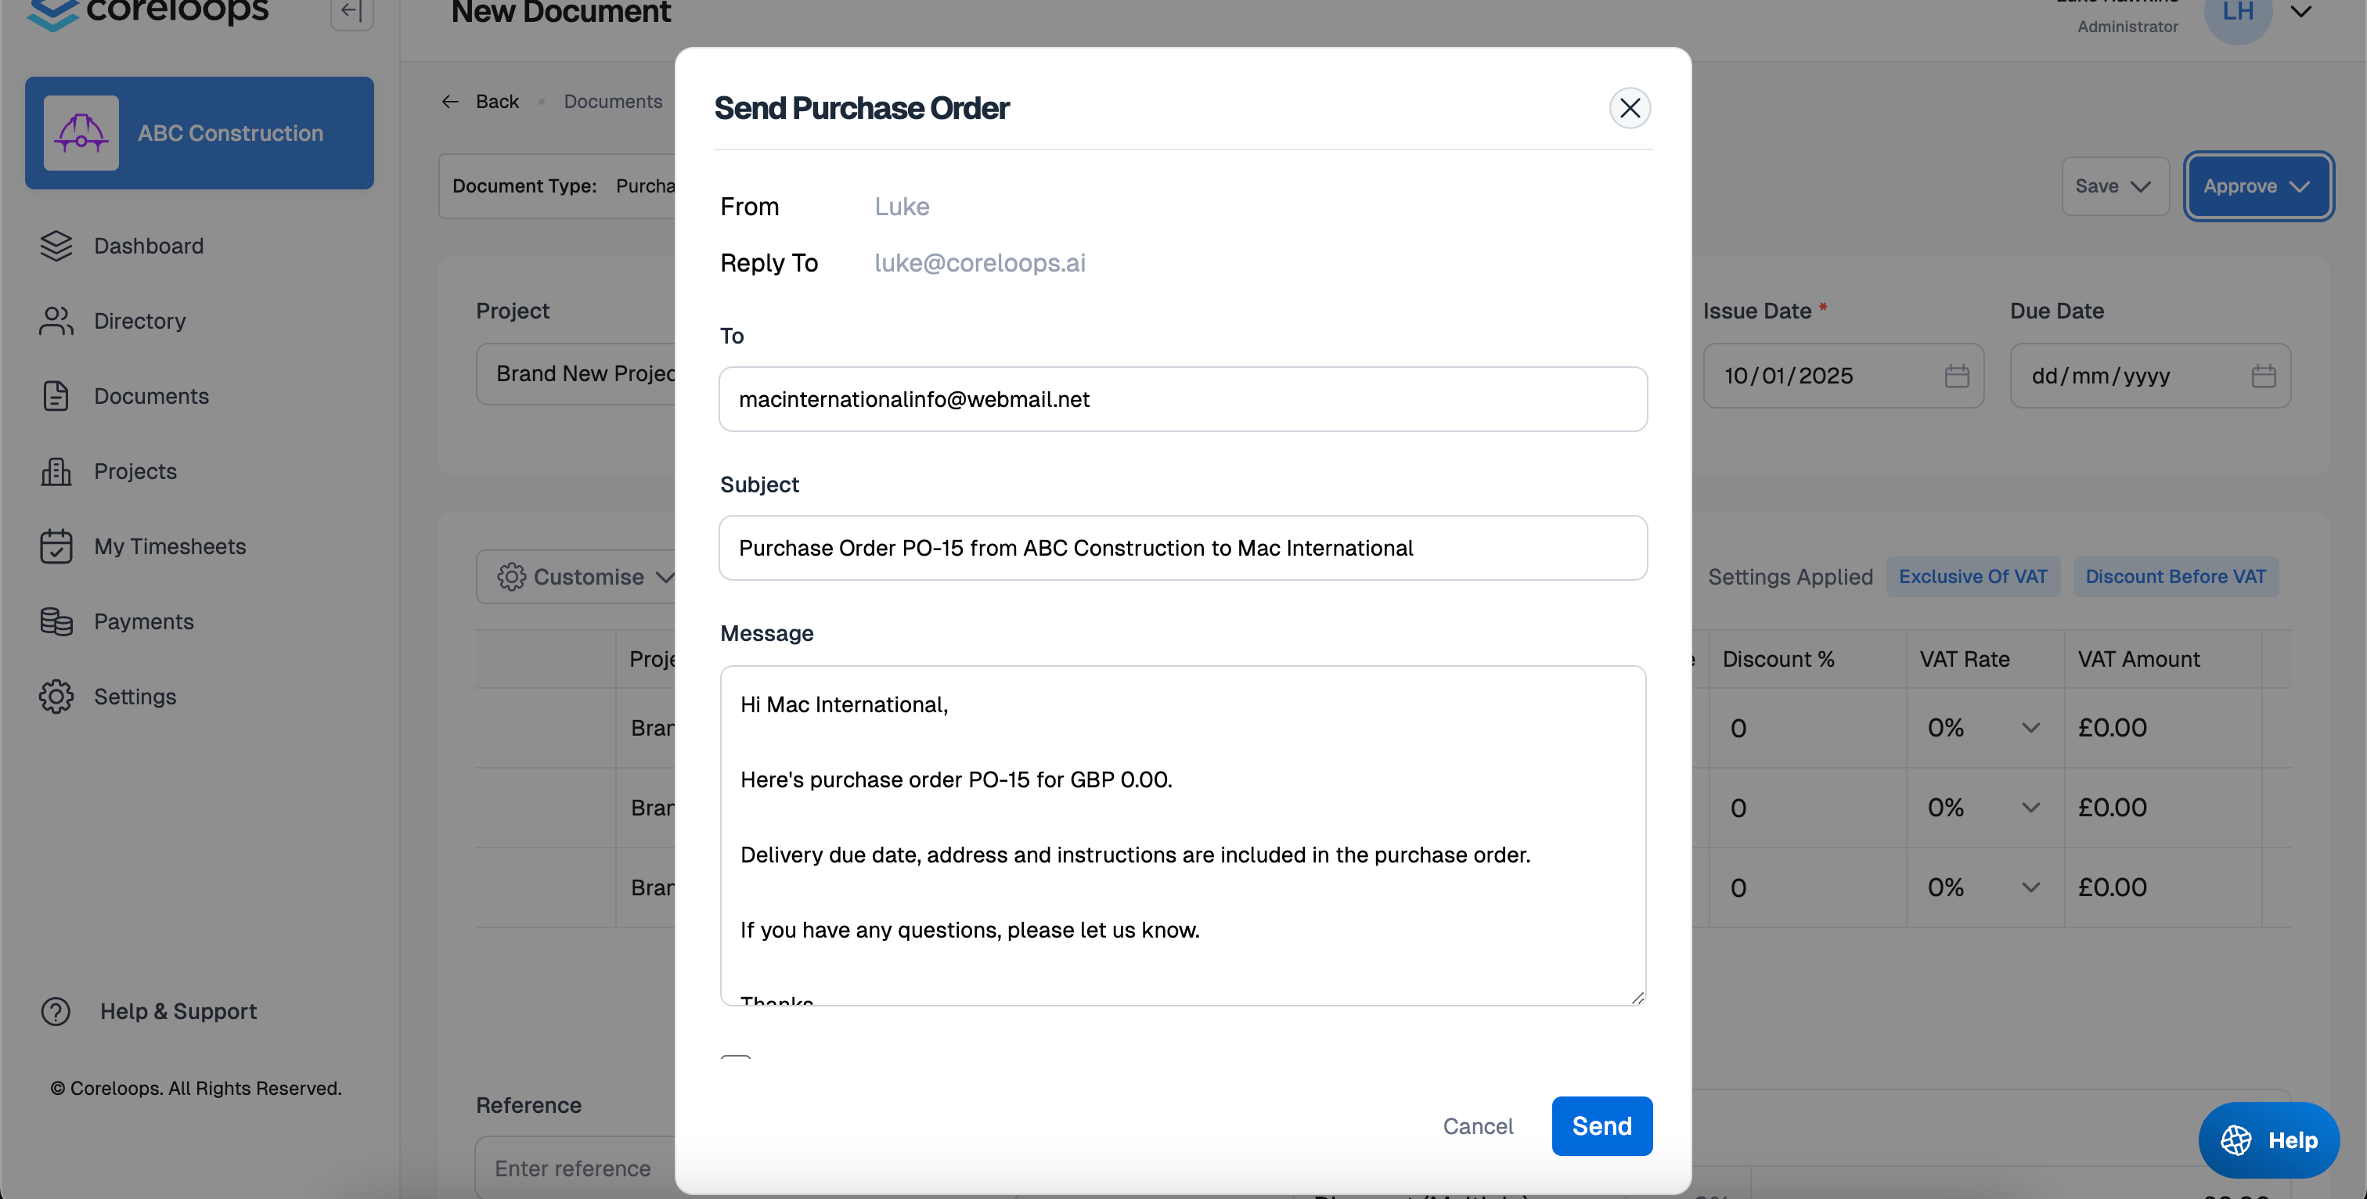Screen dimensions: 2367x1199
Task: Click the Discount Before VAT tag
Action: click(x=2175, y=577)
